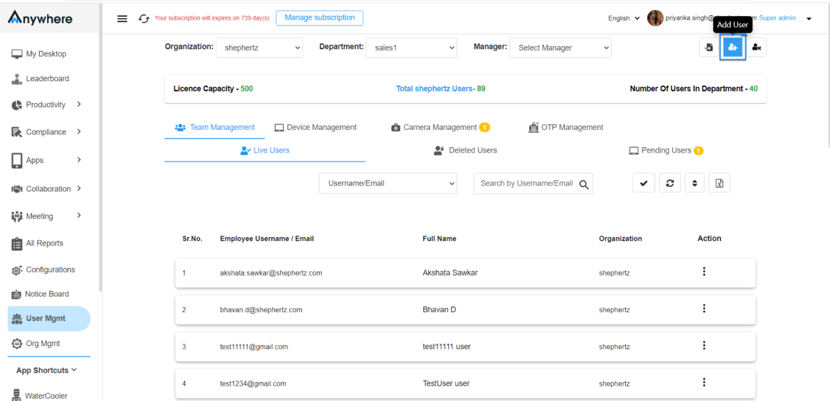Click the remove user icon button
The image size is (830, 401).
point(757,48)
